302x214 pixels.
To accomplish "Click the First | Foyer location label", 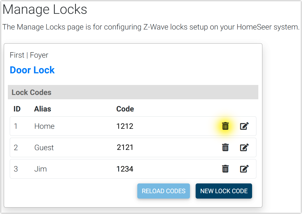I will click(29, 55).
